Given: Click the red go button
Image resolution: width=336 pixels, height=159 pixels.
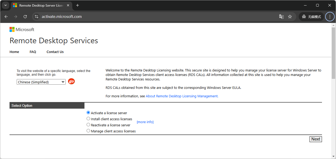Looking at the screenshot, I should click(x=71, y=81).
